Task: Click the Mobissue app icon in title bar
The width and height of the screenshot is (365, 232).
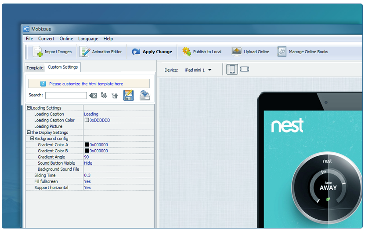Action: click(x=26, y=29)
